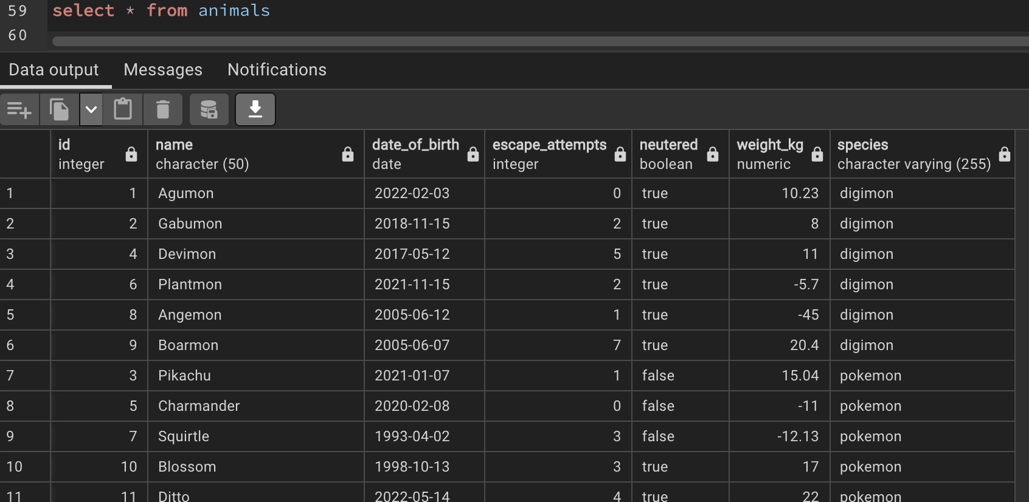Screen dimensions: 1029x502
Task: Click the date_of_birth column lock icon
Action: coord(473,154)
